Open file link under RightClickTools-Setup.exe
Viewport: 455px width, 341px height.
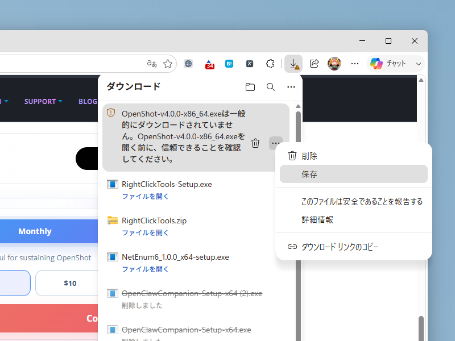[145, 196]
